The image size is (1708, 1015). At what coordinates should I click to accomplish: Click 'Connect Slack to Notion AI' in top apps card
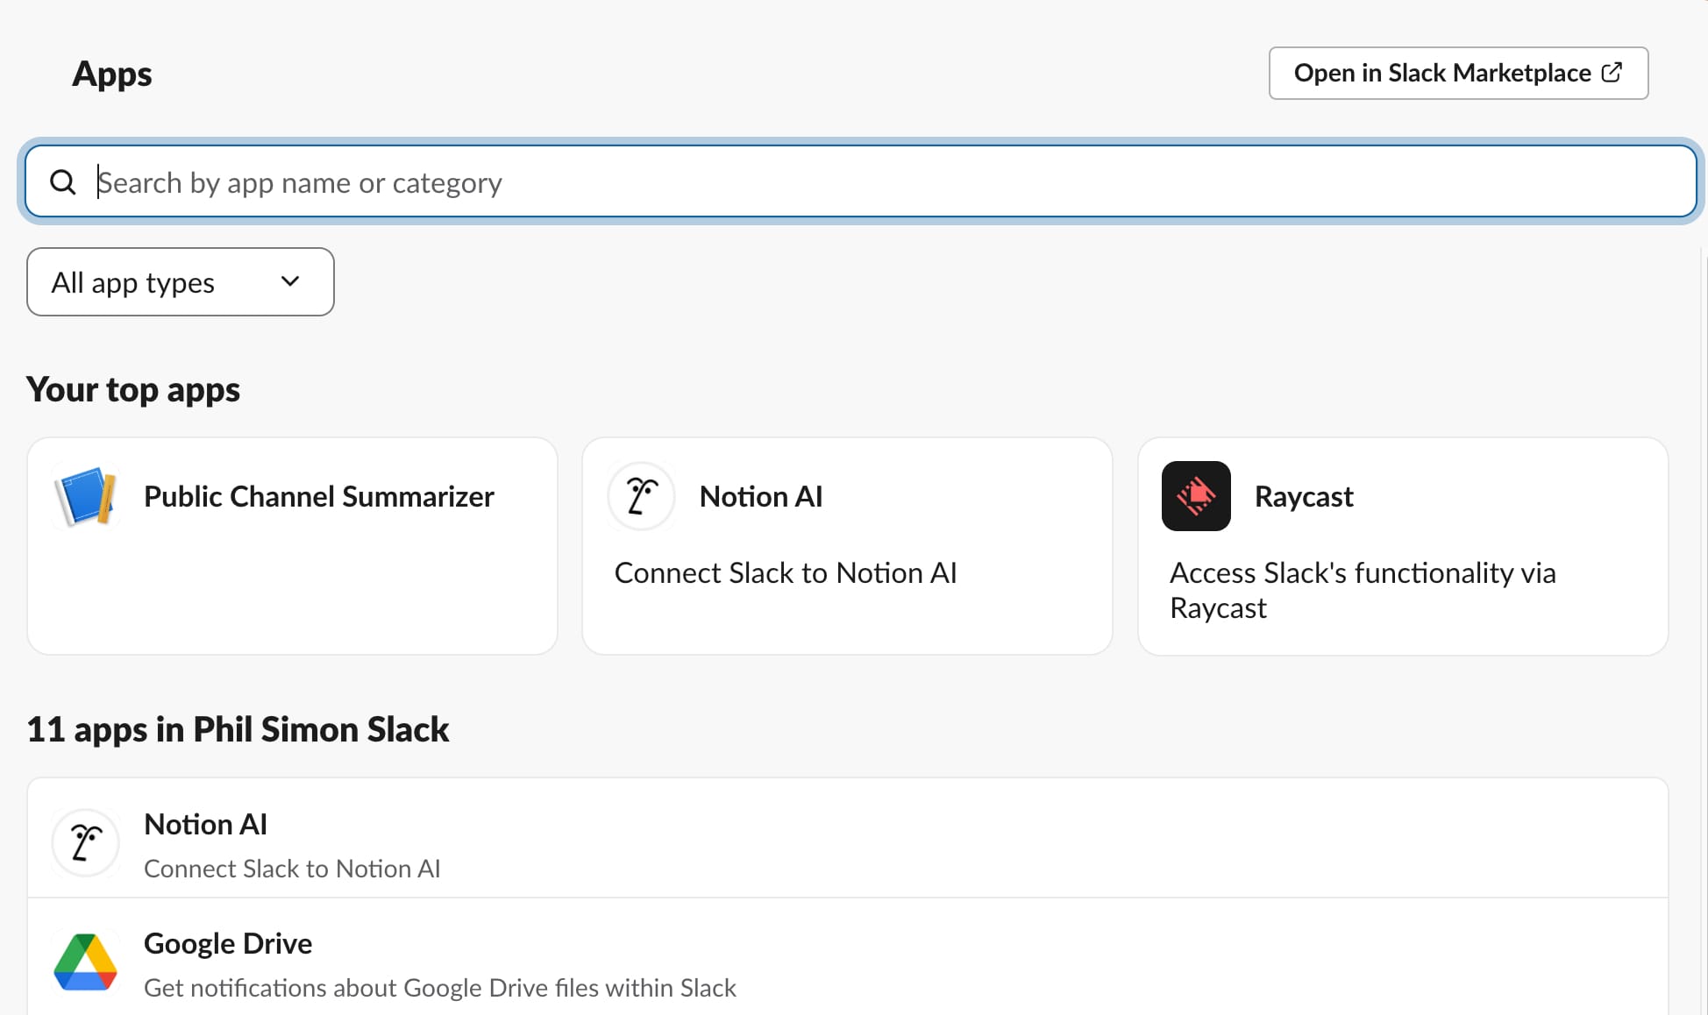[786, 572]
